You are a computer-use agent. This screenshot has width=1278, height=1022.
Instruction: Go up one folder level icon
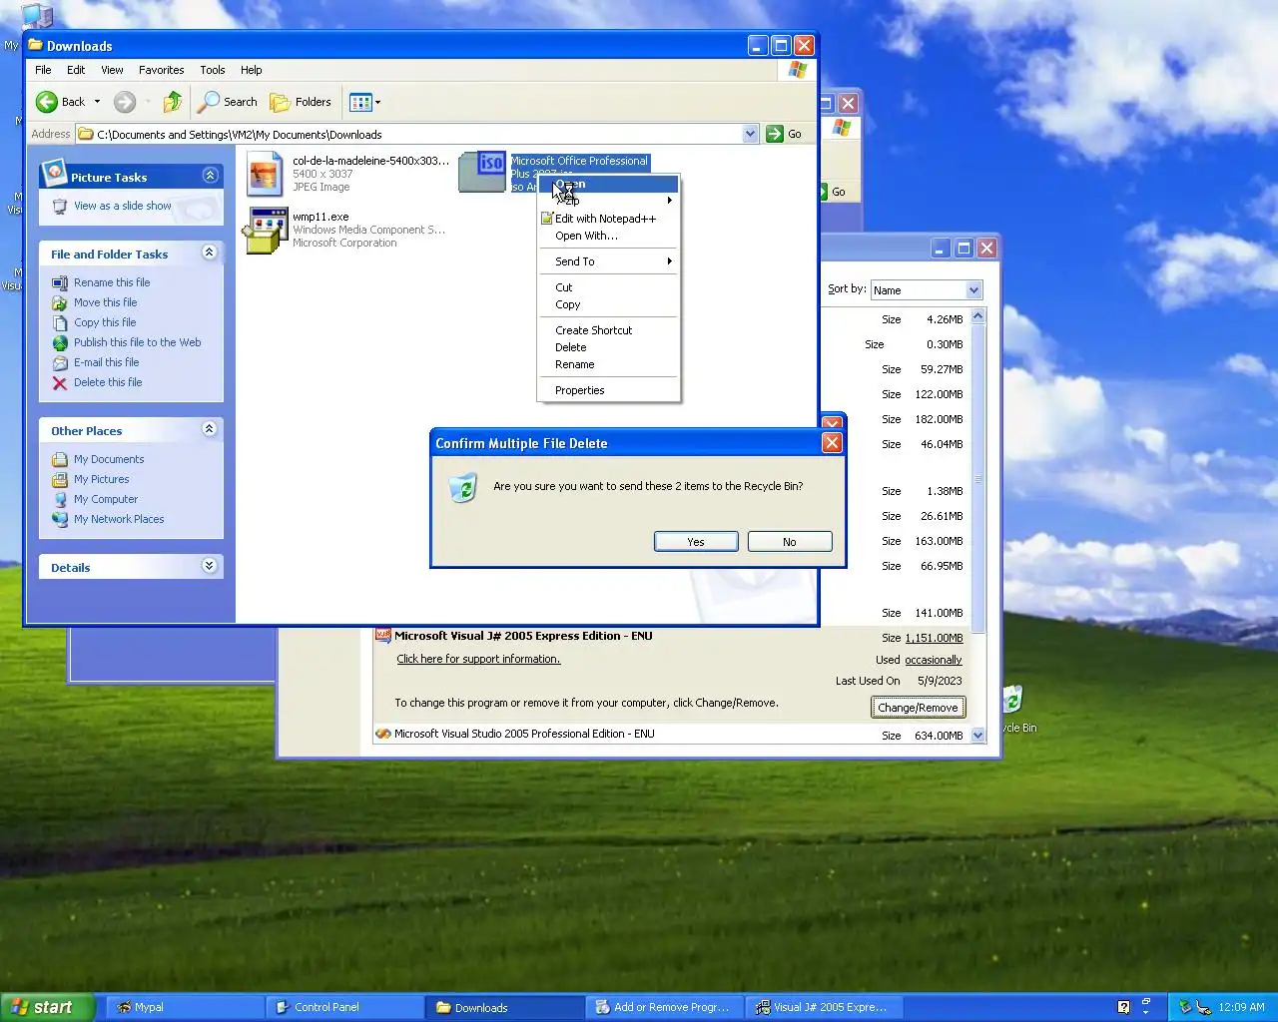click(x=173, y=102)
